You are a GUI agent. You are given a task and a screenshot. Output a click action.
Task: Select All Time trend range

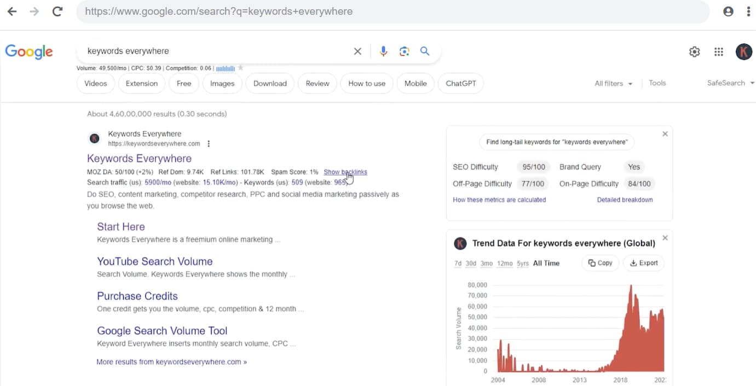[546, 264]
